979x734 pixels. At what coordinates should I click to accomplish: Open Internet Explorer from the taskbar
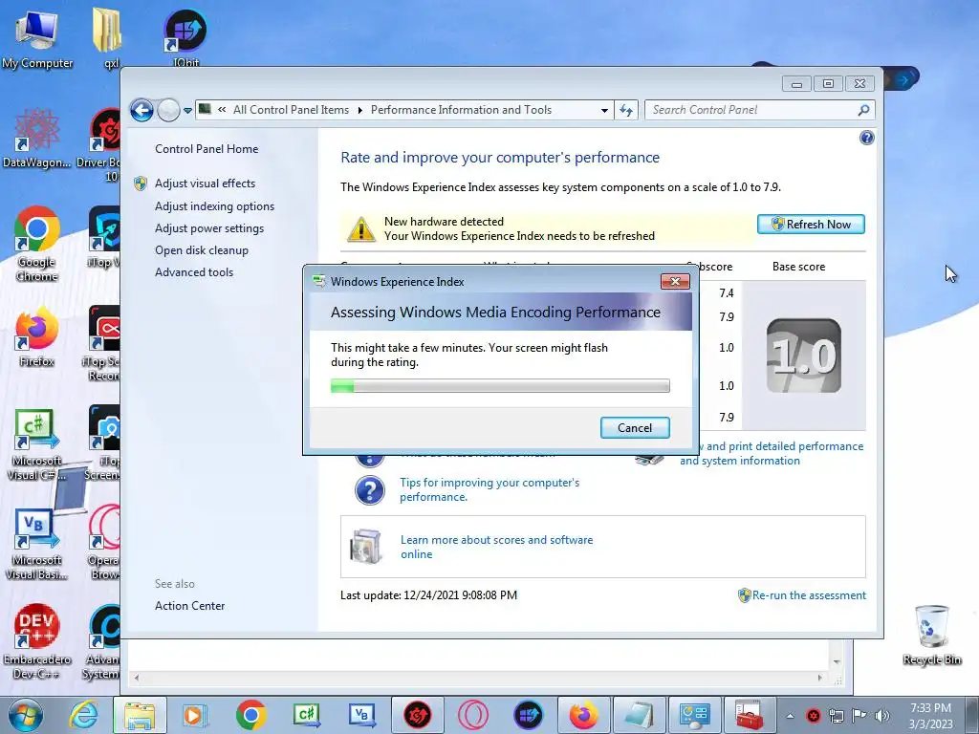83,715
